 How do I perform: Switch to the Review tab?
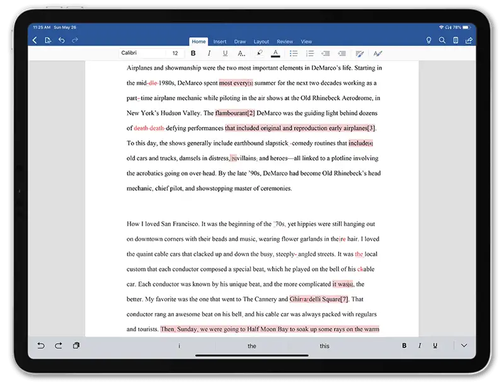tap(285, 42)
